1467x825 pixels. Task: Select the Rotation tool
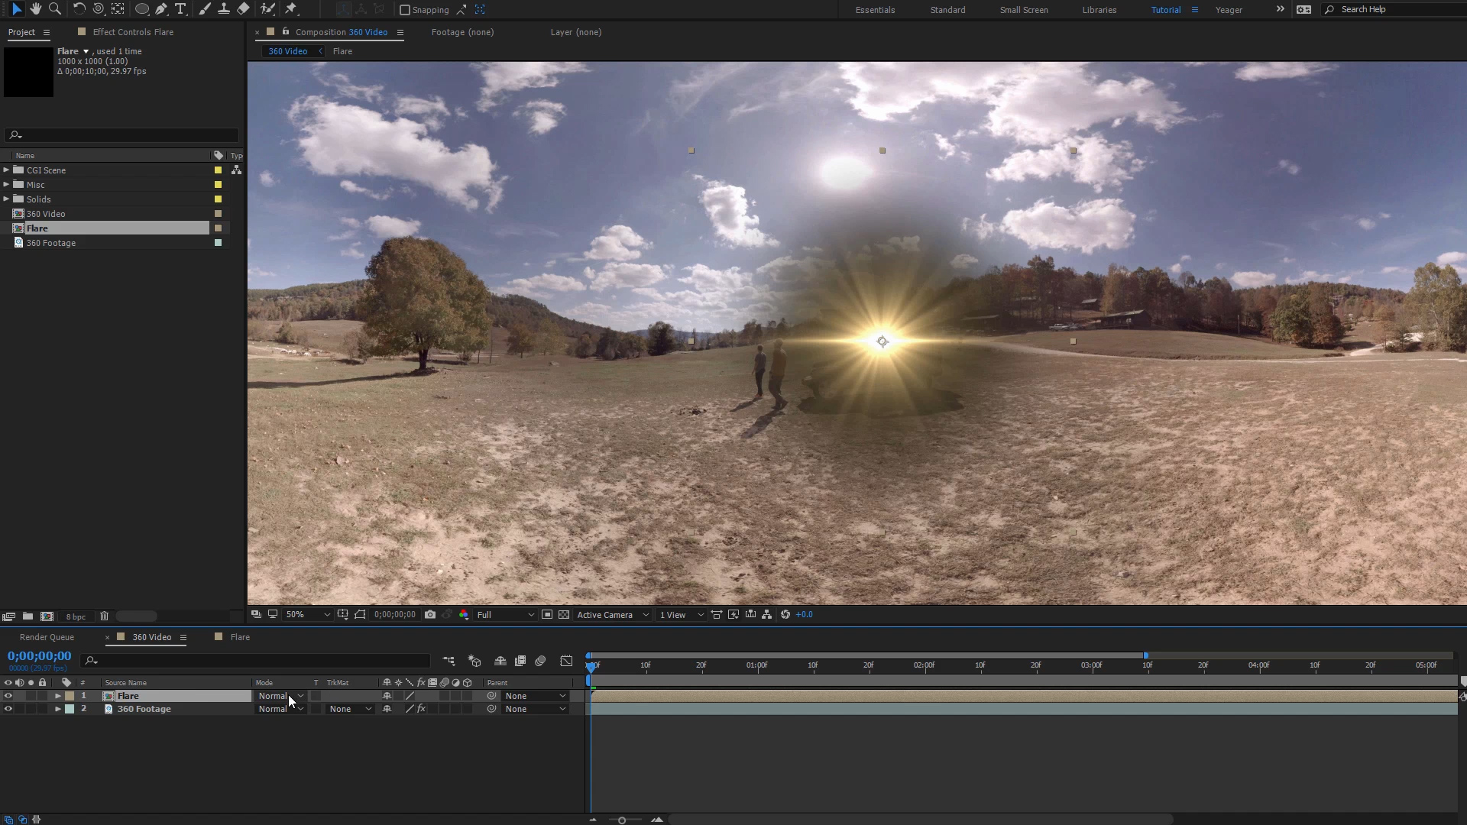pyautogui.click(x=79, y=9)
